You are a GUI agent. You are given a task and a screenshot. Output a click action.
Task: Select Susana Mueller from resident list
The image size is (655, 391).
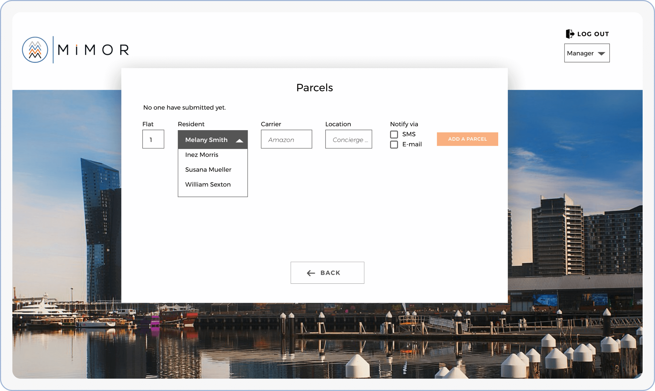pos(208,170)
